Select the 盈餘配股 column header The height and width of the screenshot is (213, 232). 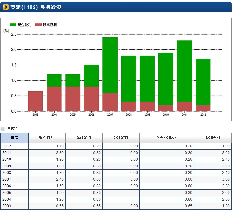coord(84,138)
